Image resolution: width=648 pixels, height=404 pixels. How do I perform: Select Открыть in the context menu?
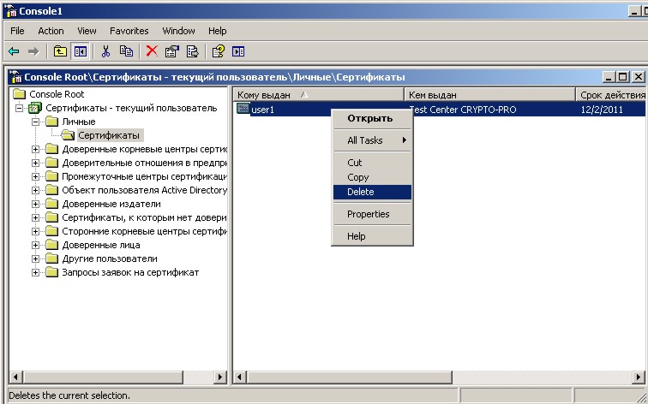pos(369,118)
